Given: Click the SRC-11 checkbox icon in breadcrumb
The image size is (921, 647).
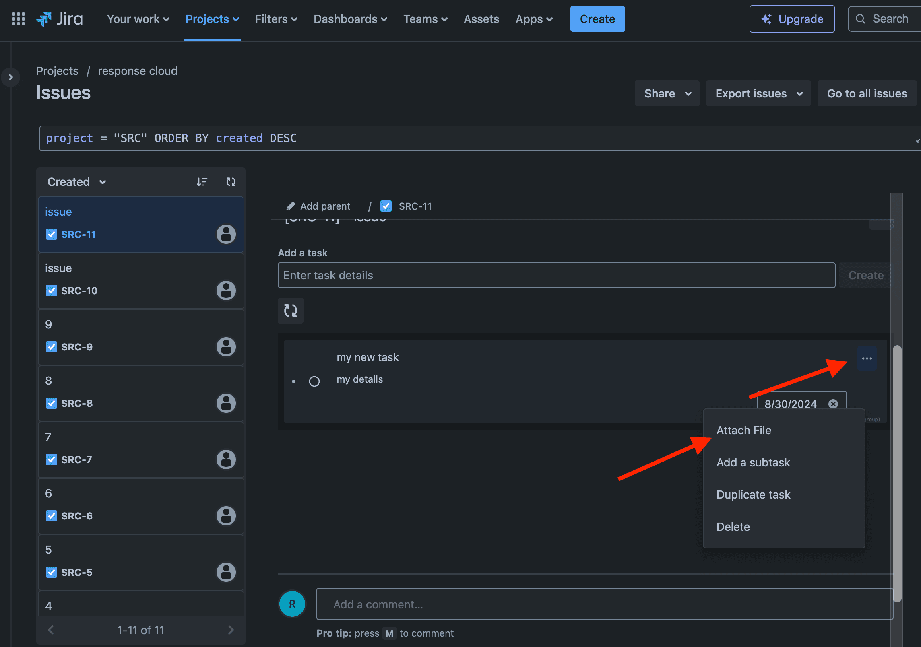Looking at the screenshot, I should point(386,206).
